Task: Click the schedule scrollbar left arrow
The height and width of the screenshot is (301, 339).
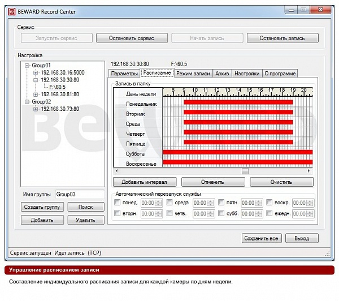Action: click(116, 171)
